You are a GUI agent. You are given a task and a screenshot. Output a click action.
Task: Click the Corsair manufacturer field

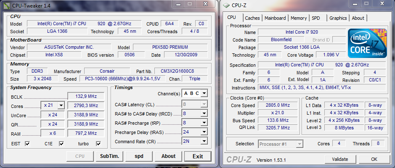[x=107, y=71]
